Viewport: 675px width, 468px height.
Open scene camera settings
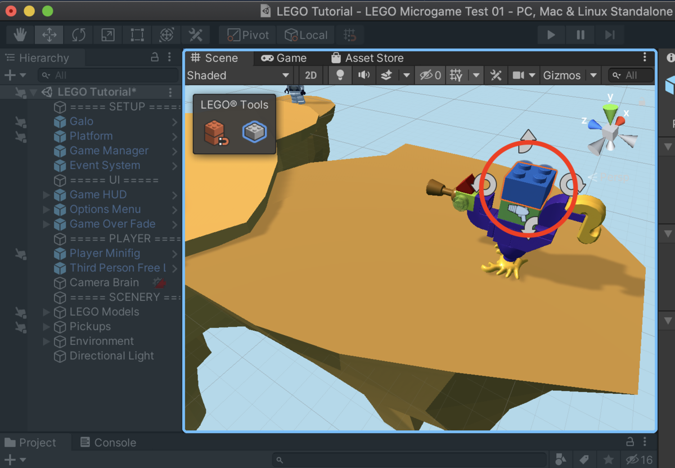517,75
